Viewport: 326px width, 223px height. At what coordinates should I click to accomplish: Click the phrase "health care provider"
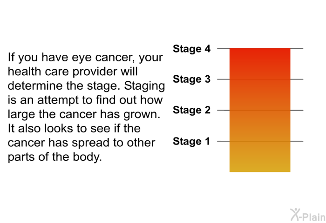(x=63, y=72)
